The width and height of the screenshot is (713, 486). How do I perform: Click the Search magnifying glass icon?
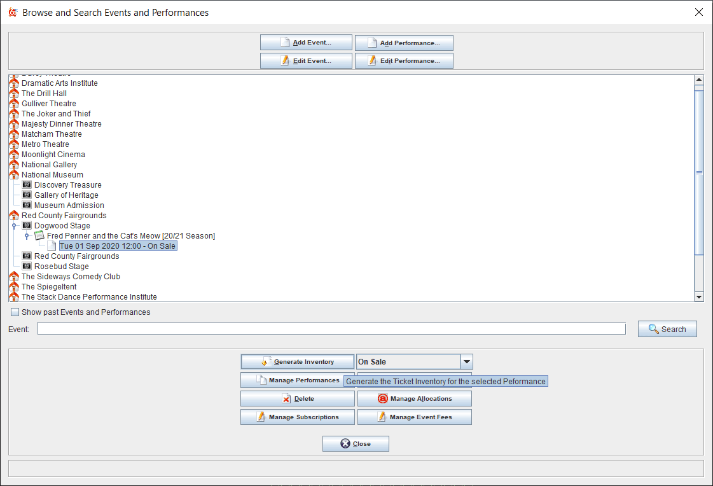(x=653, y=329)
